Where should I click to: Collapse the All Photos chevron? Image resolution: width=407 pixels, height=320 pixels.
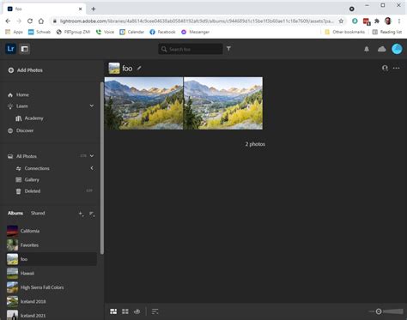point(92,156)
